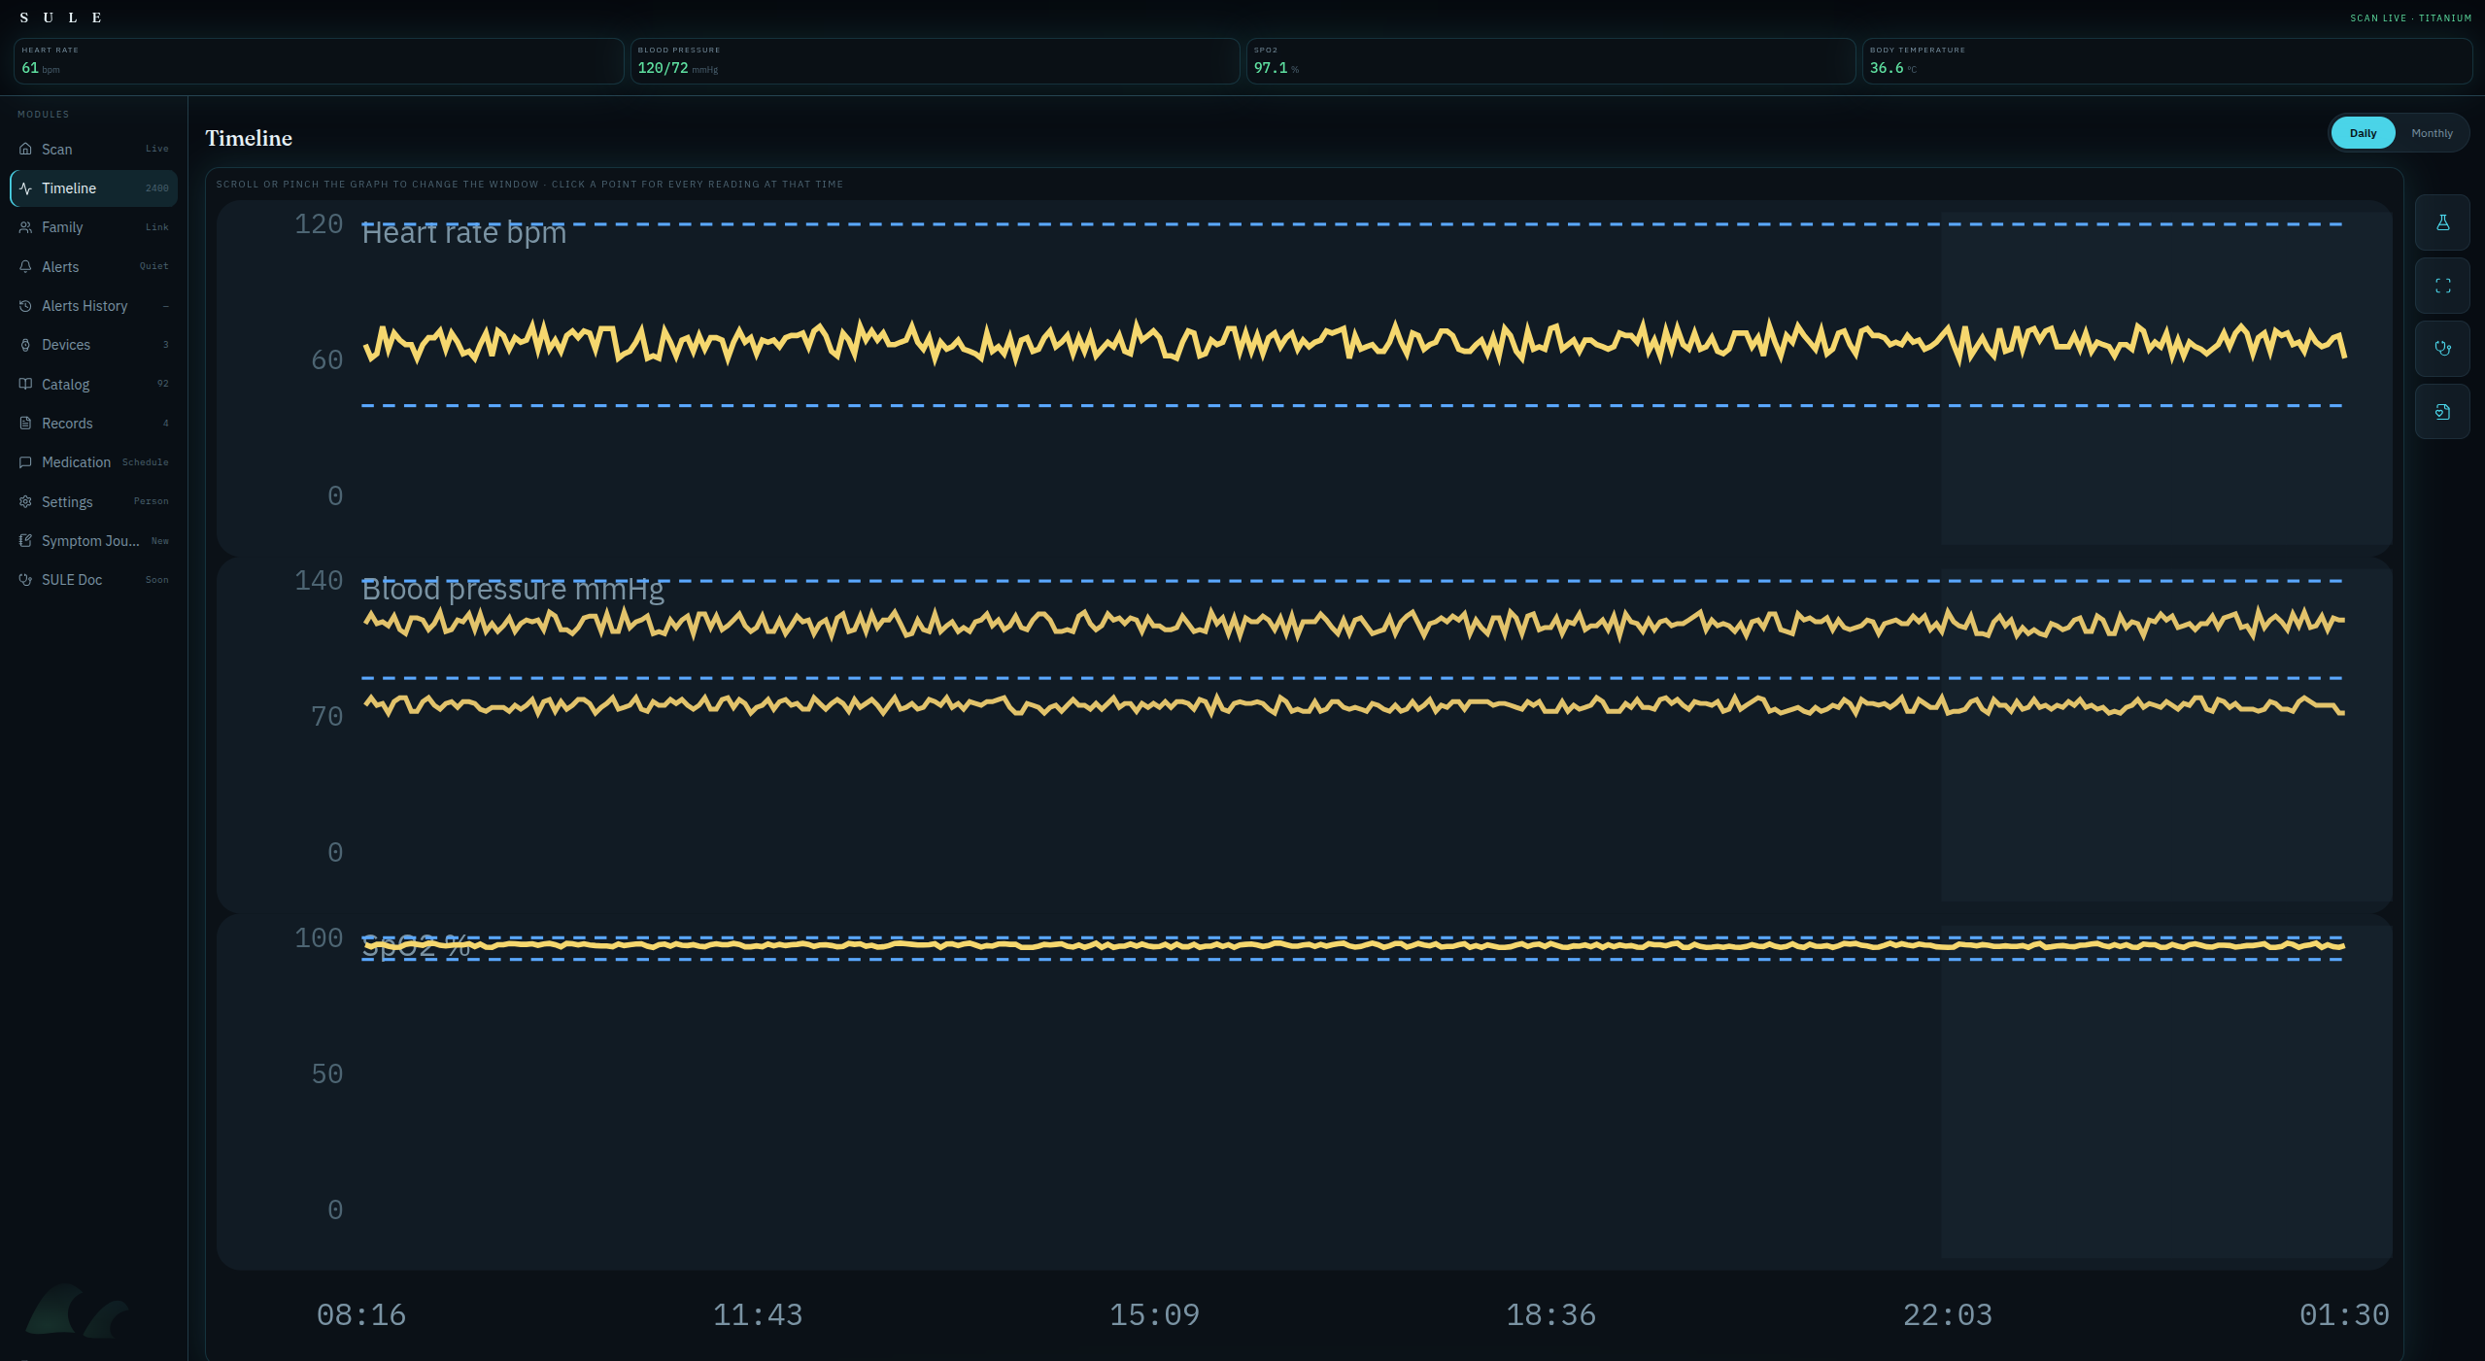Click the Timeline page heading
This screenshot has height=1361, width=2485.
coord(249,138)
